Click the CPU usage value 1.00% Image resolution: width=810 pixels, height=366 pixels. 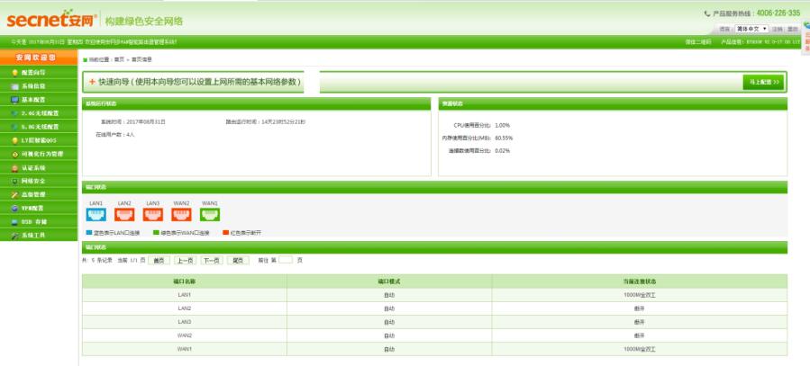point(502,125)
